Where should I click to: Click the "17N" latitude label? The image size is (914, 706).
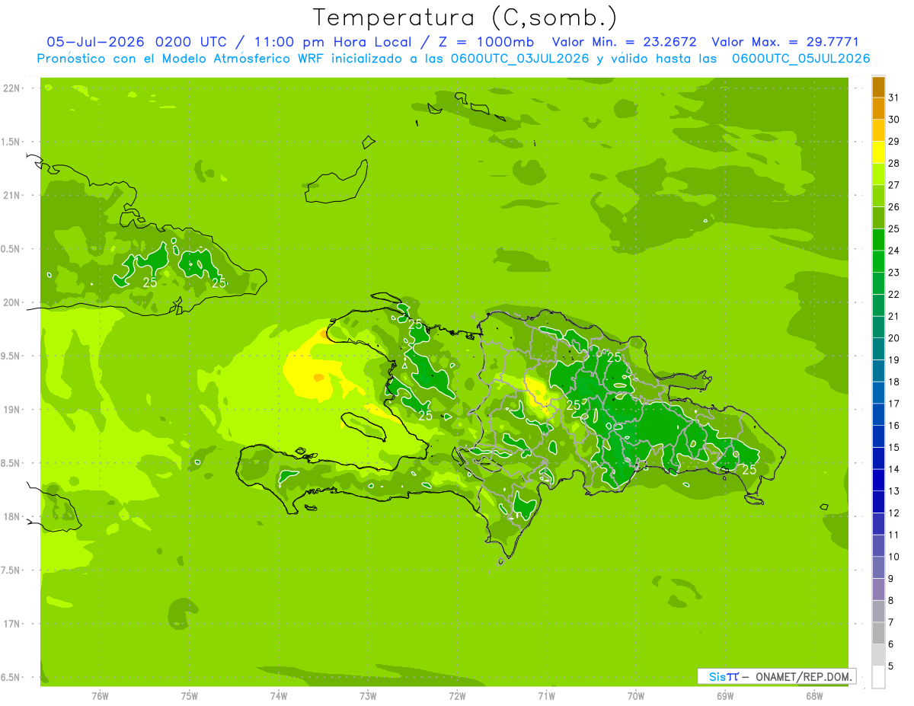[10, 624]
